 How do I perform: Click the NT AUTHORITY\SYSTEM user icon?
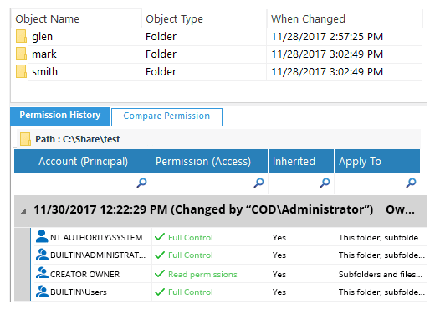tap(42, 236)
